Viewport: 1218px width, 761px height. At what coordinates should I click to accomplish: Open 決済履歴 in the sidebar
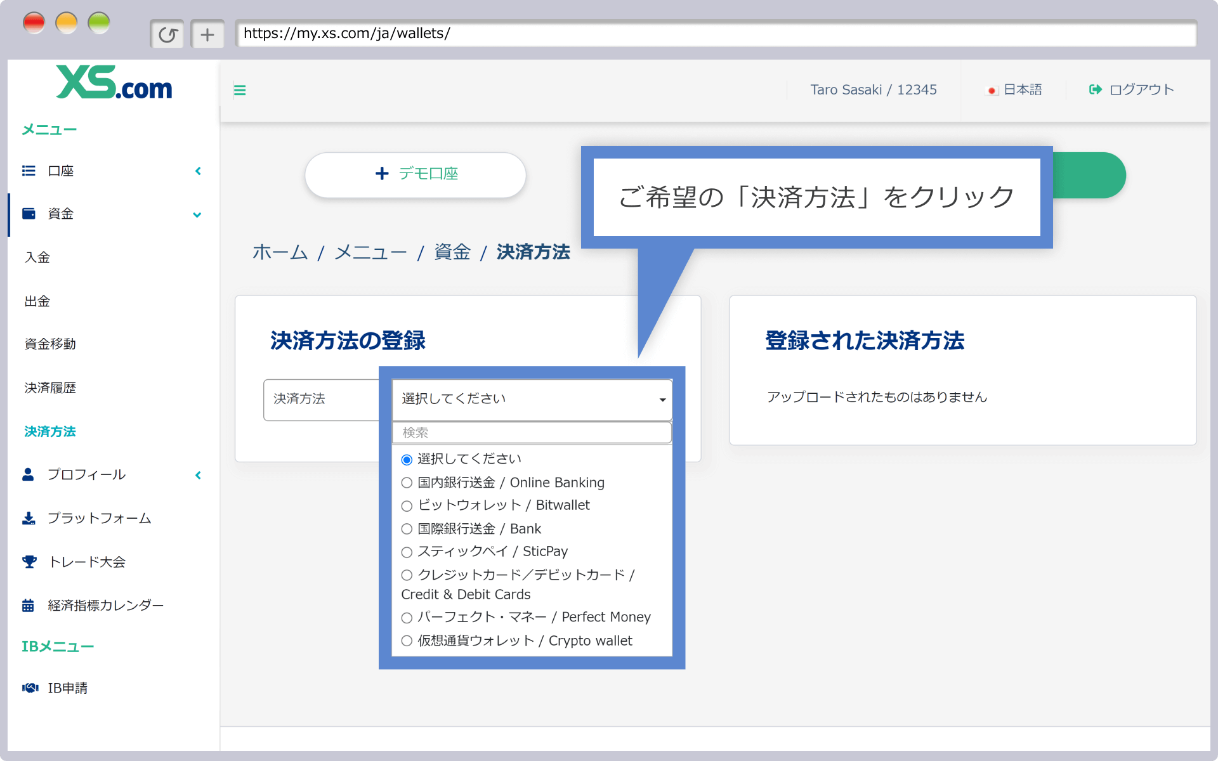50,388
